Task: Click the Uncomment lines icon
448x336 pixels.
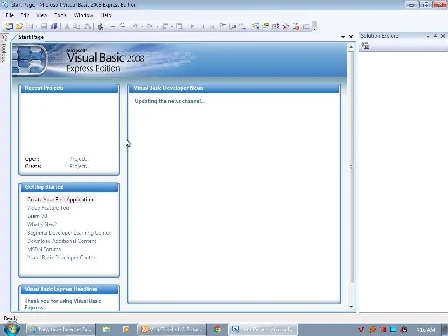Action: (x=122, y=26)
